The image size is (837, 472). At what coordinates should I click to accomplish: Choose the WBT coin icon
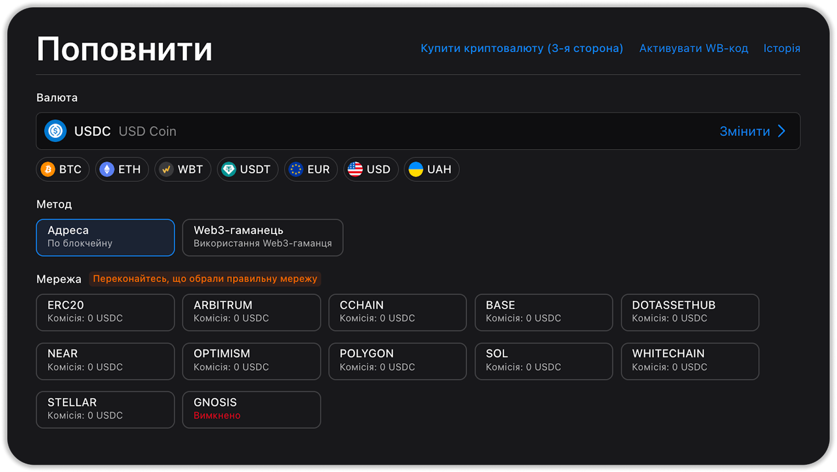click(166, 169)
